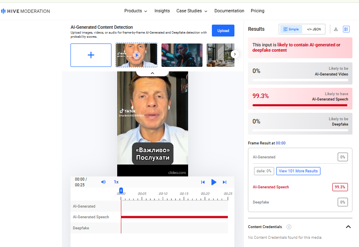Image resolution: width=359 pixels, height=247 pixels.
Task: Add new media with the plus tile
Action: pos(91,55)
